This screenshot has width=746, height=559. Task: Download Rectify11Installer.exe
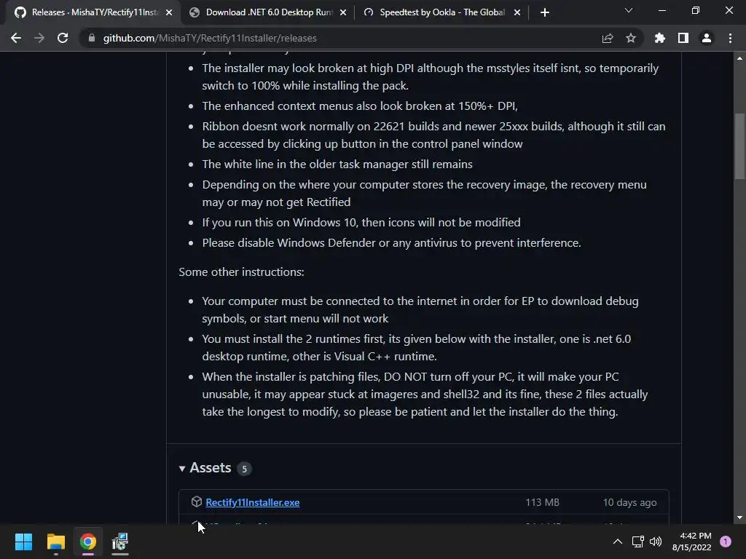tap(253, 502)
